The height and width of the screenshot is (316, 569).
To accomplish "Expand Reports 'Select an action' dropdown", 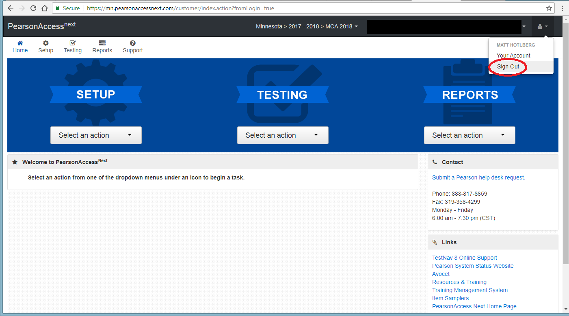I will click(469, 135).
